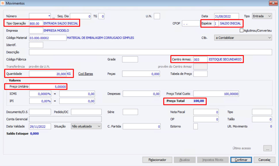
Task: Select the IPI percentage field
Action: [40, 101]
